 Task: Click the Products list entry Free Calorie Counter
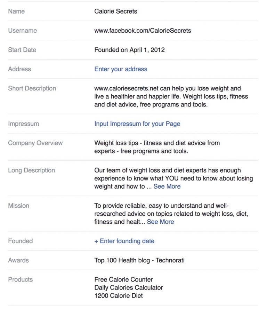pos(124,279)
